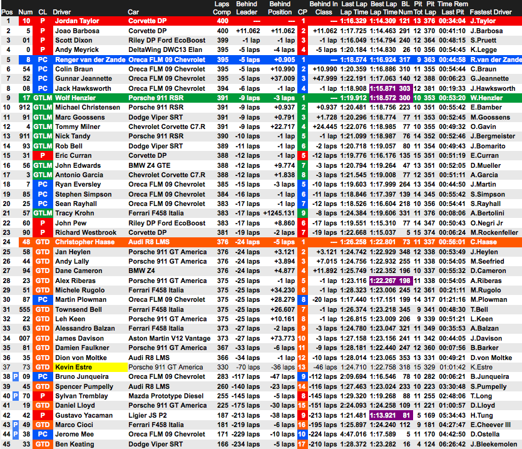The image size is (522, 449).
Task: Click driver 'Martin Plowman'
Action: (81, 300)
